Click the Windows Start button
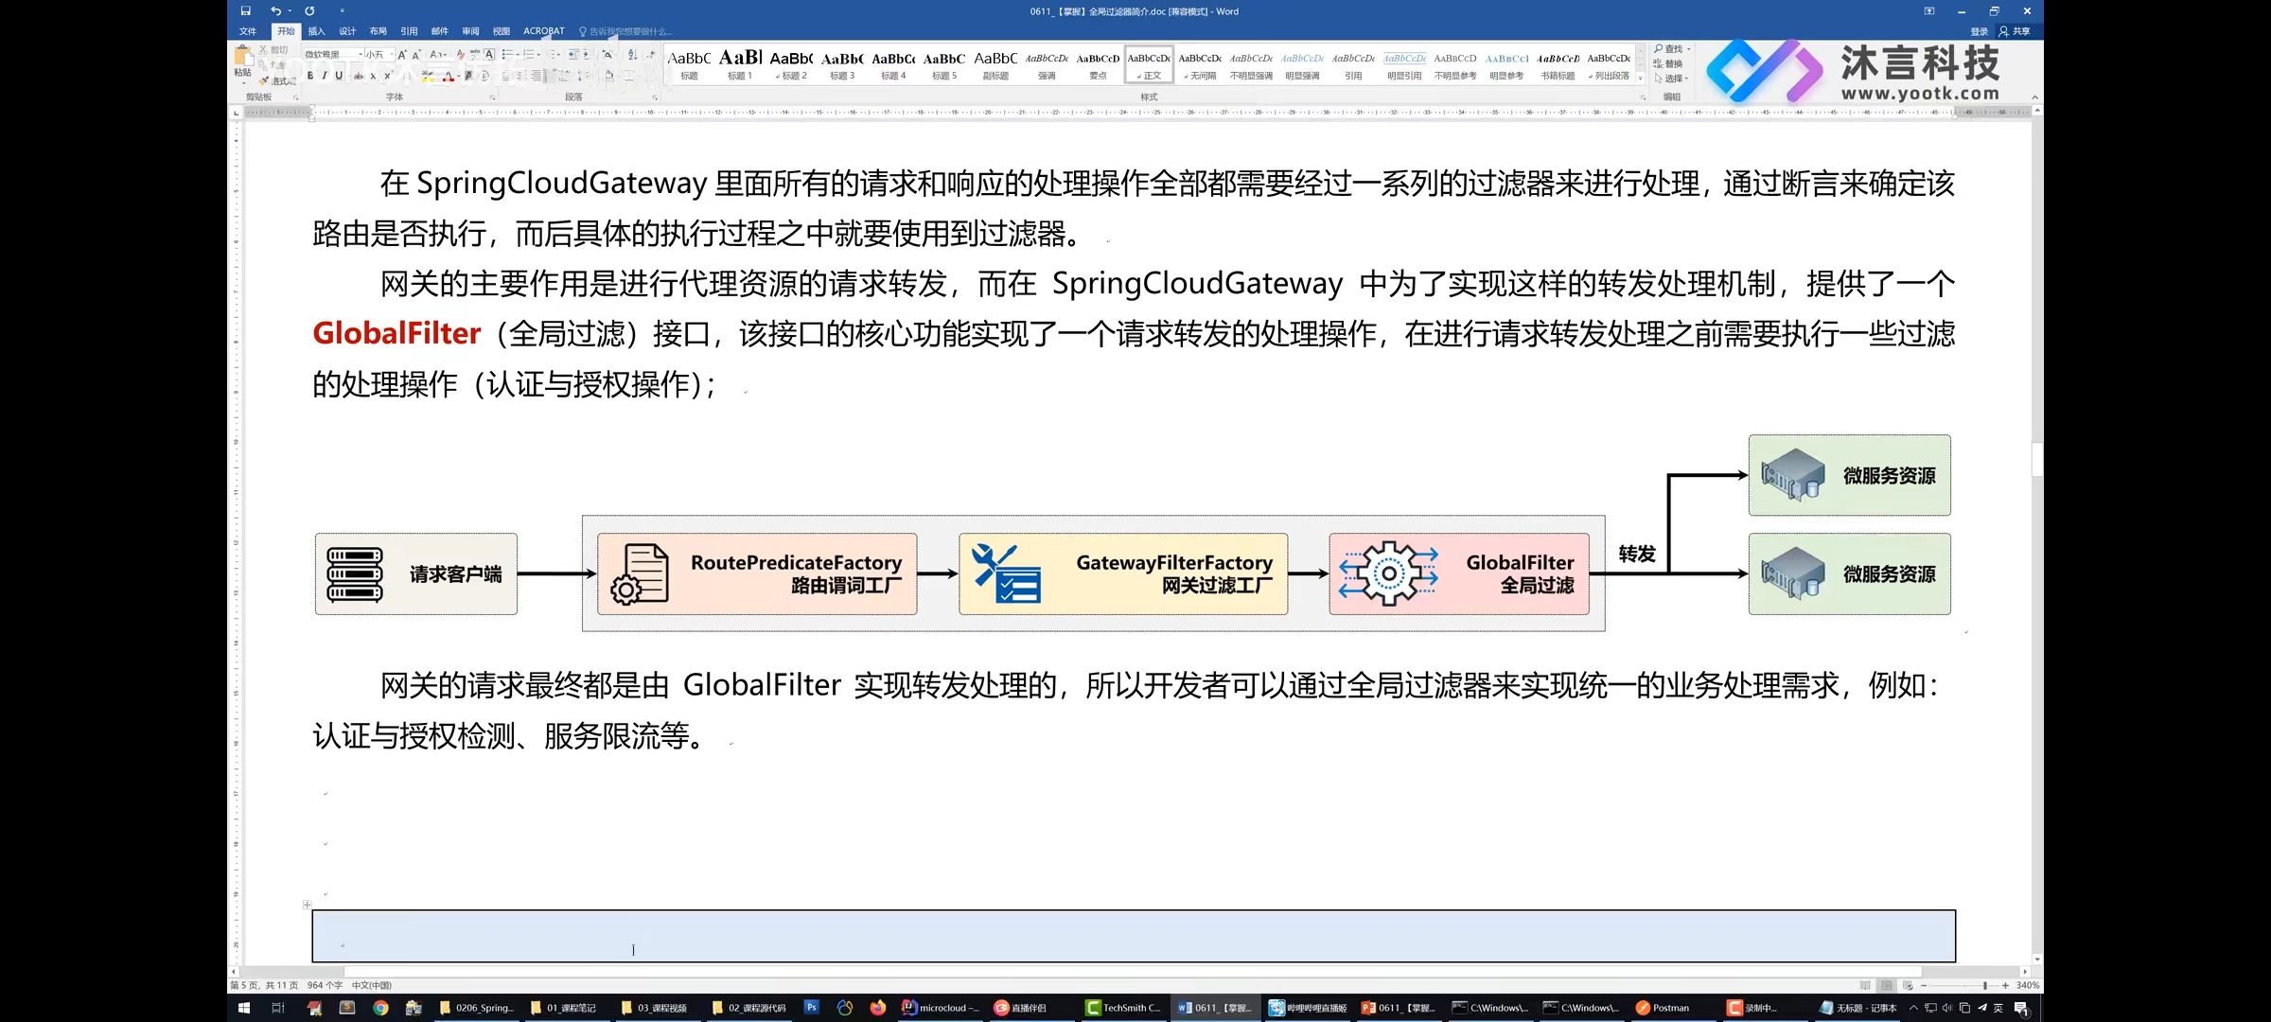Screen dimensions: 2271x1022 pos(243,1008)
